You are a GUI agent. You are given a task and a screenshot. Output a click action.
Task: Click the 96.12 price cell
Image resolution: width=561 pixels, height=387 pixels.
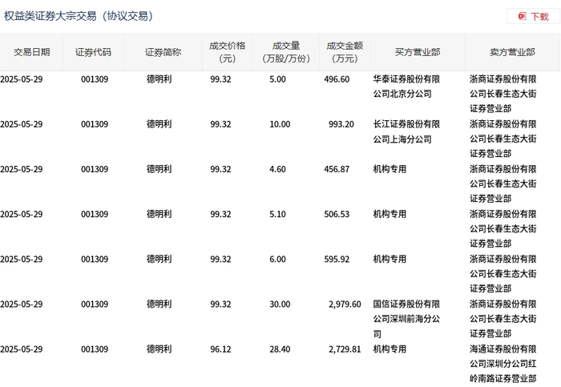[x=220, y=349]
